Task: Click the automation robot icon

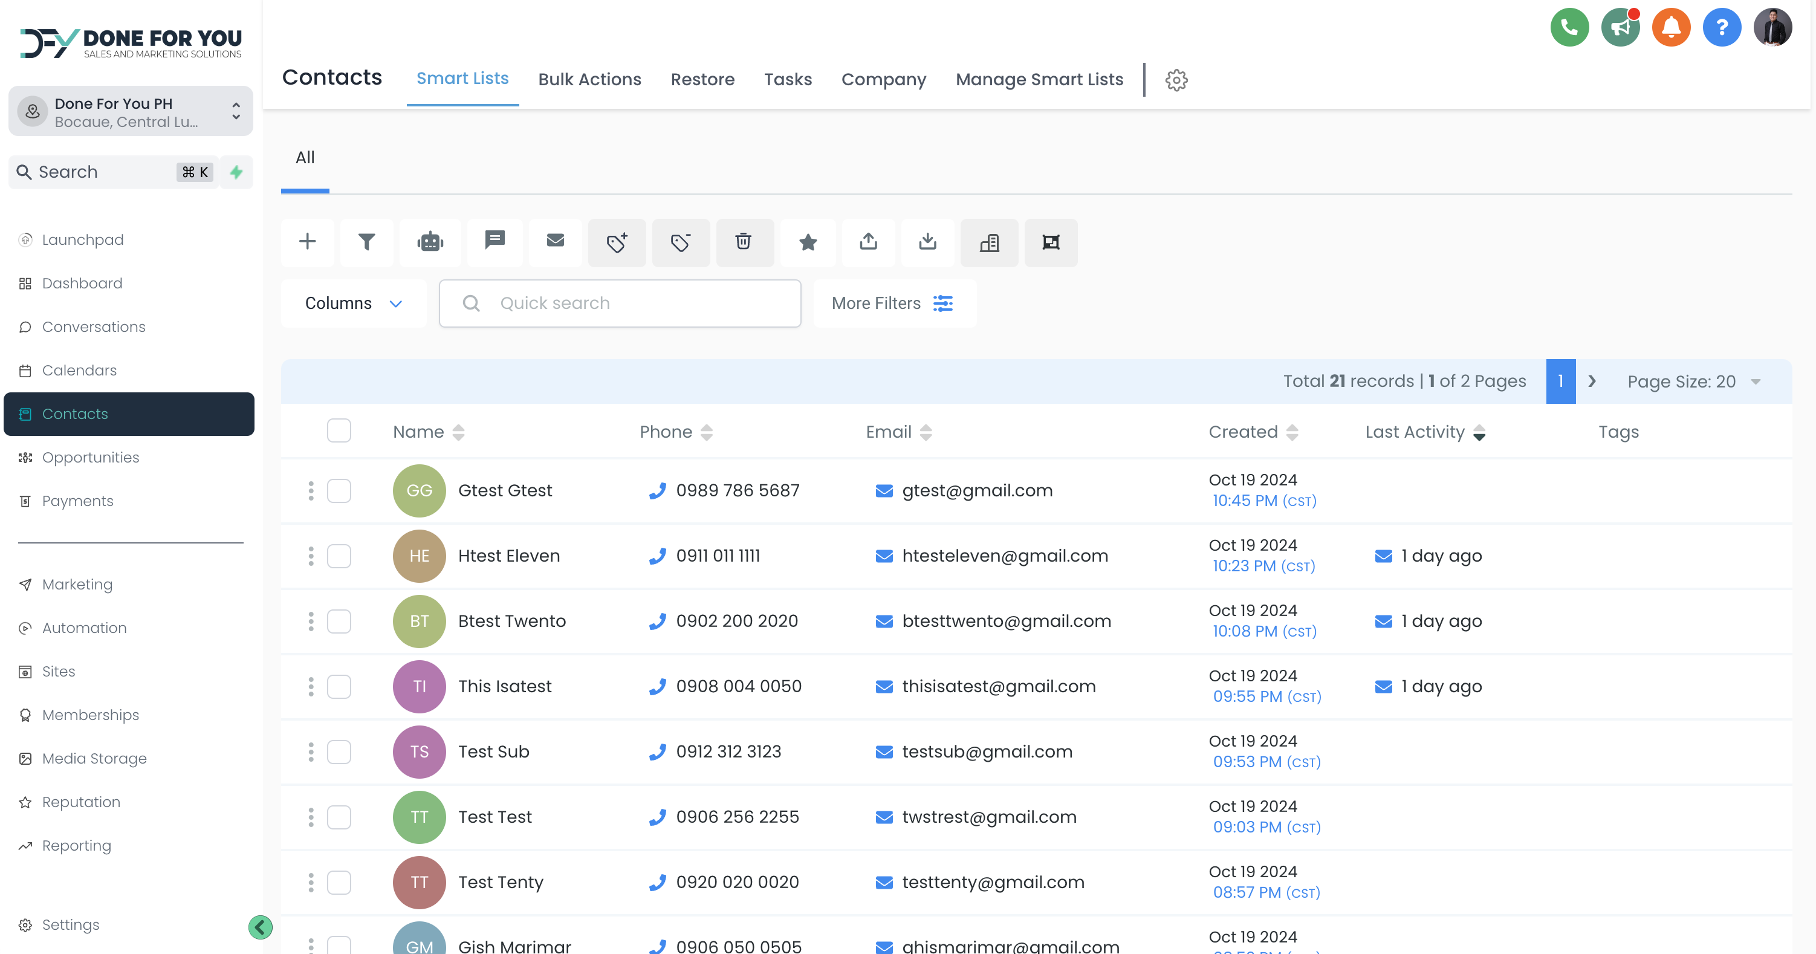Action: [430, 242]
